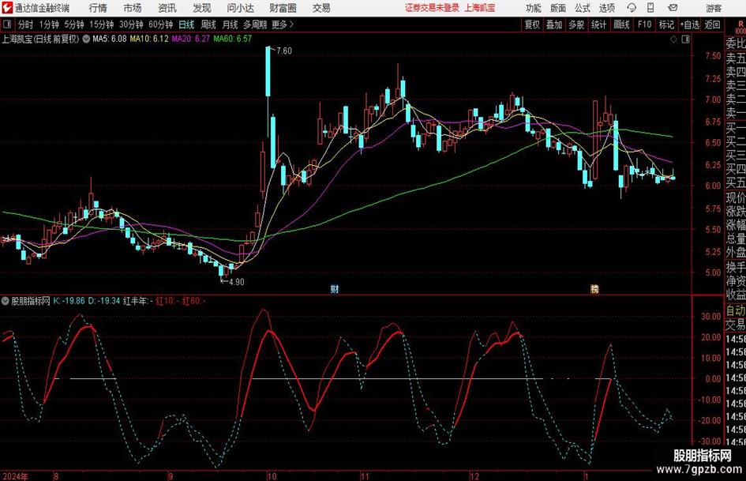Click the red 上海凯宝 stock name link

coord(480,8)
